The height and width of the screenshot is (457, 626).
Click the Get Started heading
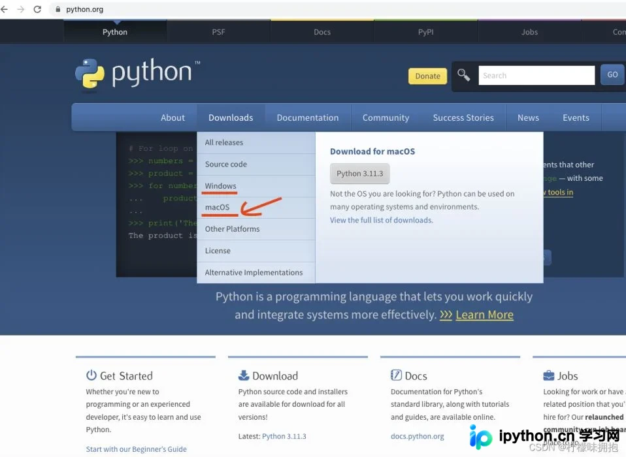pyautogui.click(x=126, y=375)
